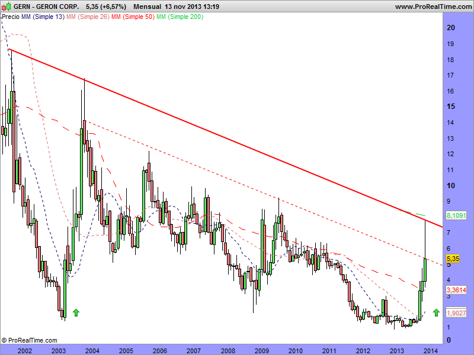Open the www.ProRealTime.com link
This screenshot has width=474, height=355.
(433, 7)
